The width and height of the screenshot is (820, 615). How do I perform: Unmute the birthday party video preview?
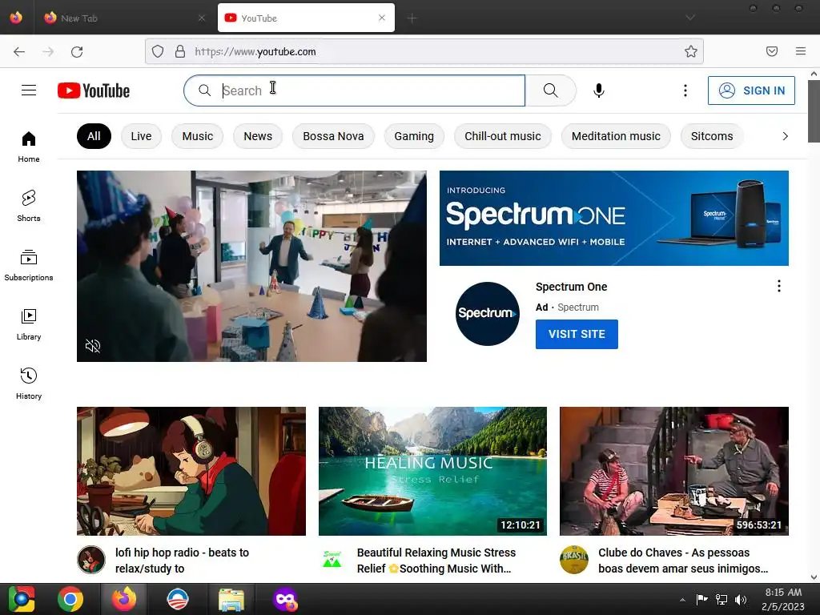pos(93,346)
